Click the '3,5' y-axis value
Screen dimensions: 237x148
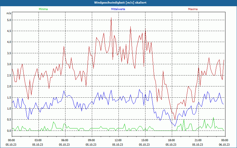point(9,53)
